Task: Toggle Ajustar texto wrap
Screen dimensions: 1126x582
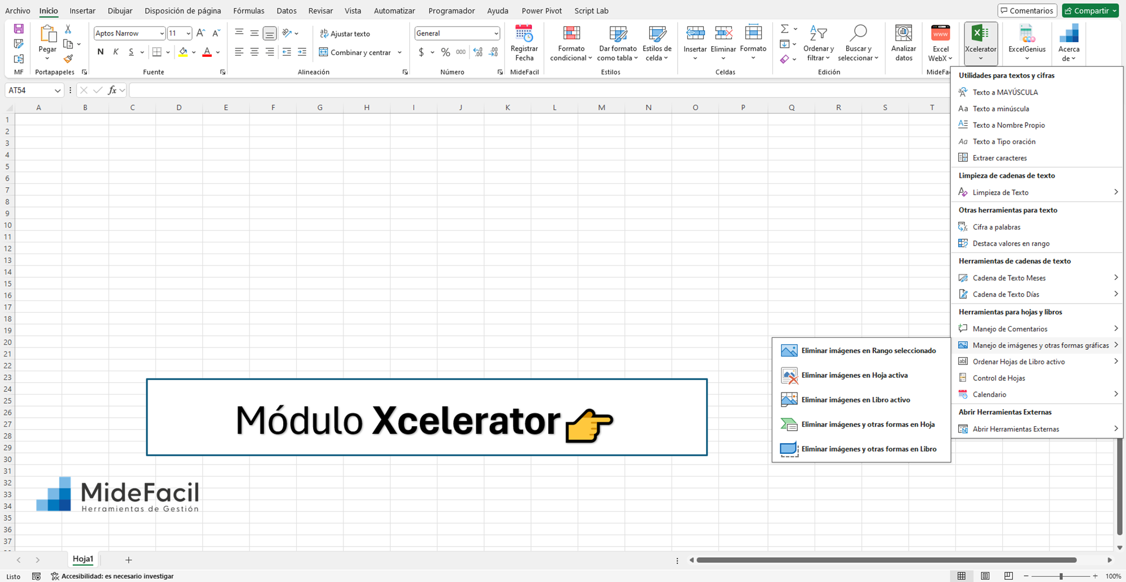Action: [x=345, y=34]
